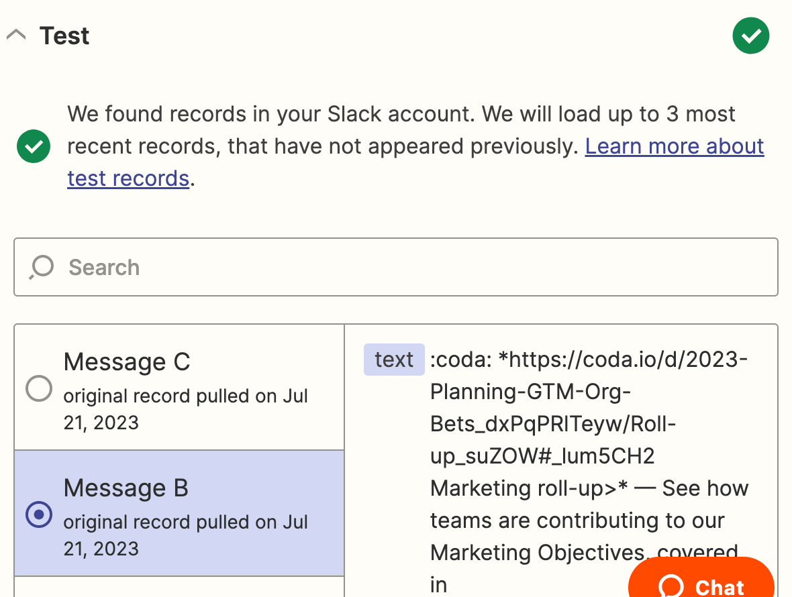Click the Message C record title
792x597 pixels.
127,362
